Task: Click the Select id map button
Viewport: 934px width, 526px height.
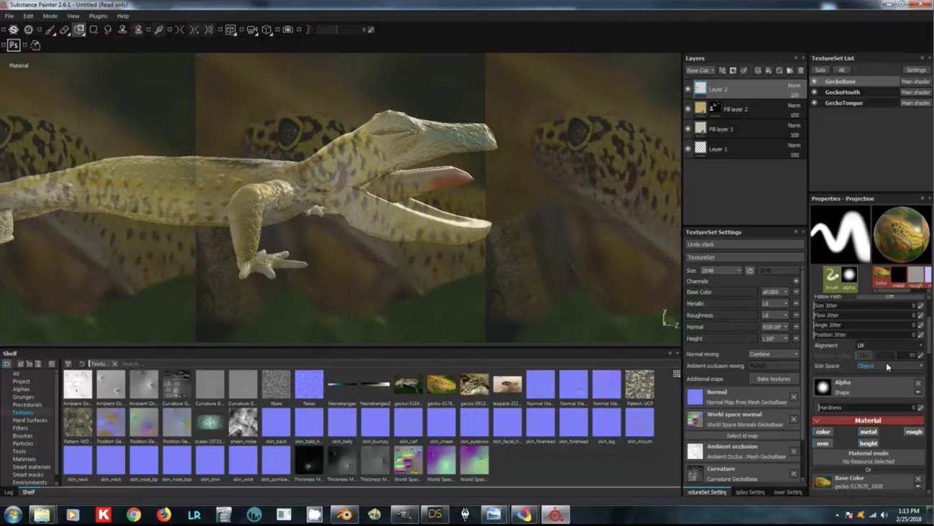Action: [x=742, y=435]
